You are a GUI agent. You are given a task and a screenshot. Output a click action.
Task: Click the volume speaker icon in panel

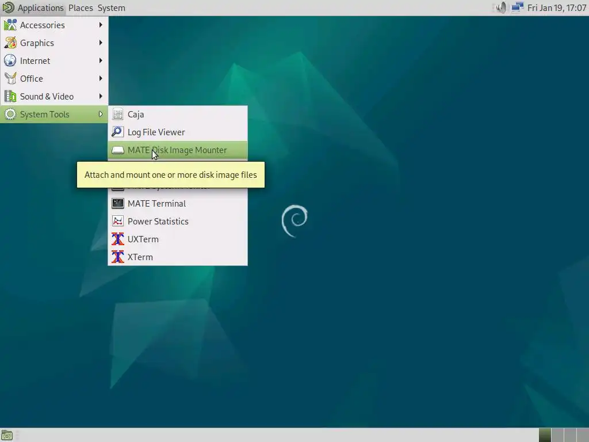coord(501,7)
